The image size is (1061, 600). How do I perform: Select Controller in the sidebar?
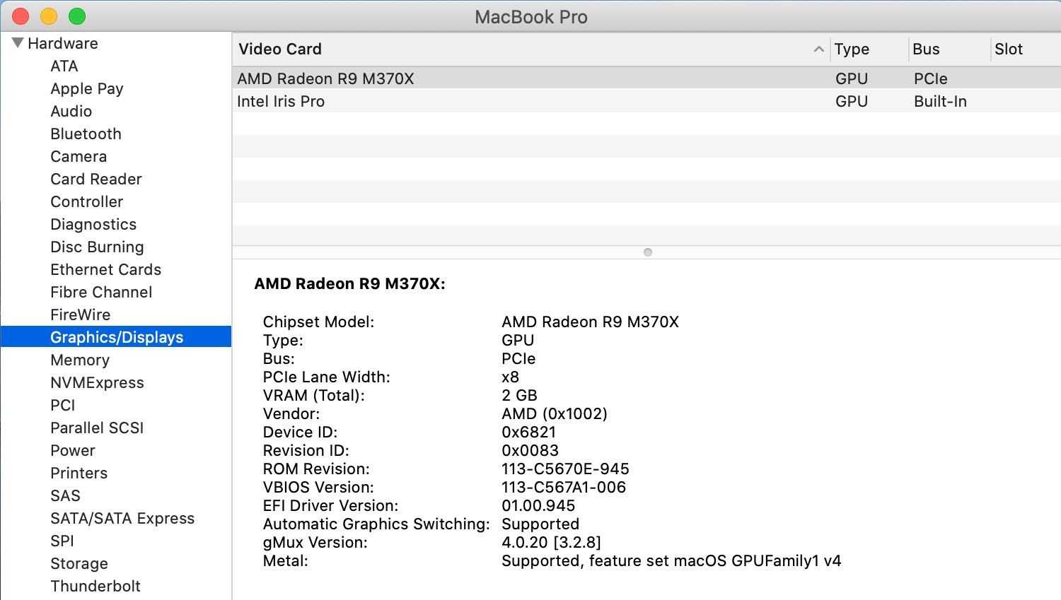click(x=86, y=201)
